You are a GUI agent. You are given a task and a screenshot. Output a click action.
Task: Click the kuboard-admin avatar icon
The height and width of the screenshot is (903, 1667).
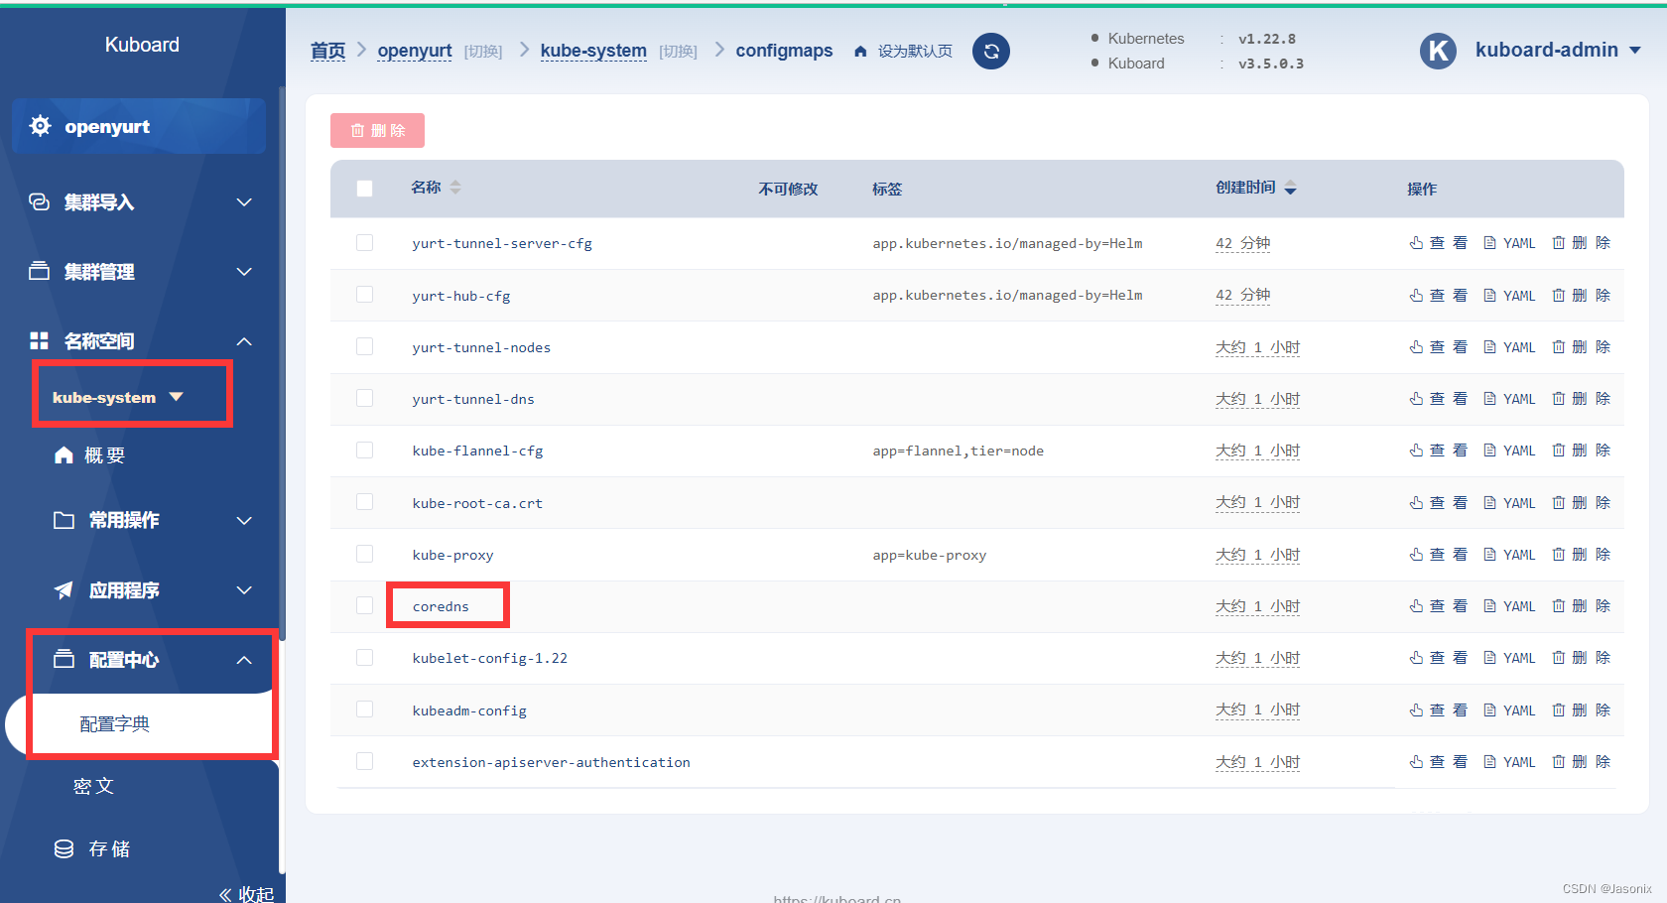click(1438, 51)
